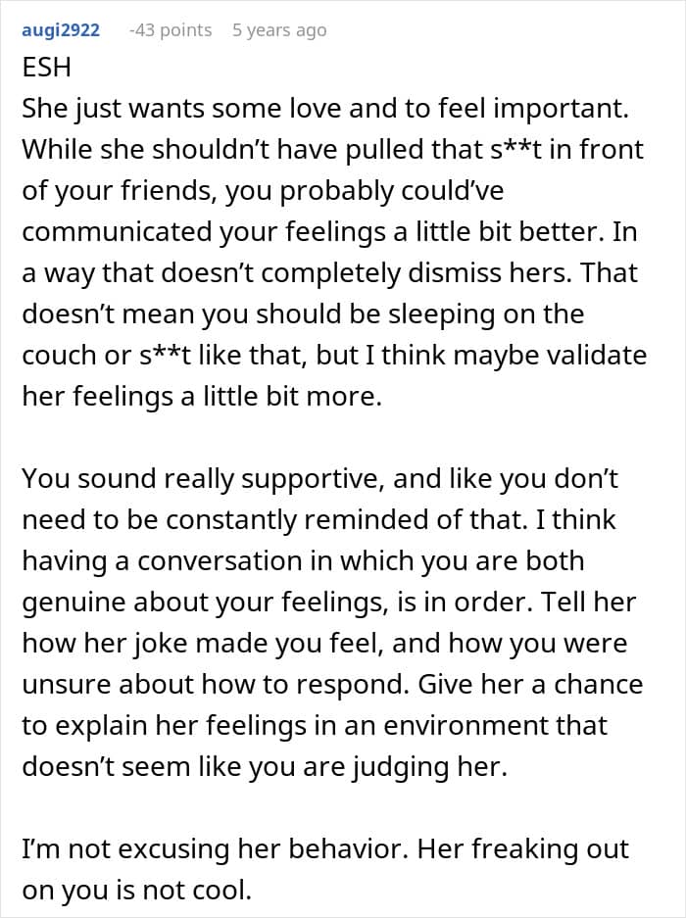The image size is (686, 918).
Task: Click the "5 years ago" timestamp
Action: point(279,30)
